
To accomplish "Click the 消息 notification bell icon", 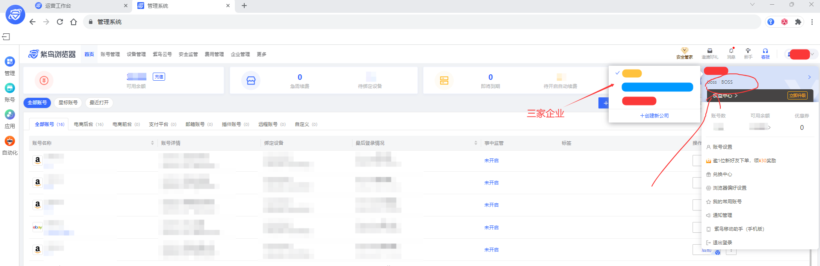I will (x=731, y=51).
